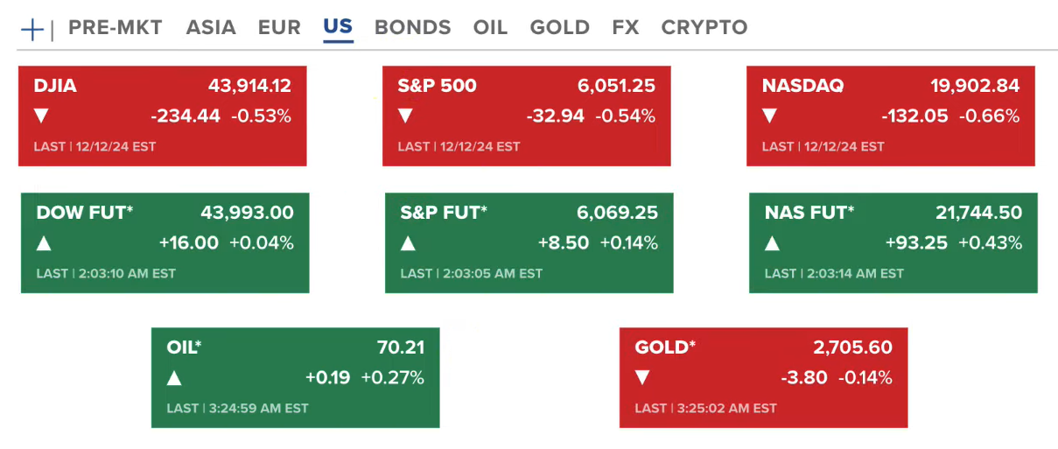Click the plus icon left of PRE-MKT

(32, 29)
